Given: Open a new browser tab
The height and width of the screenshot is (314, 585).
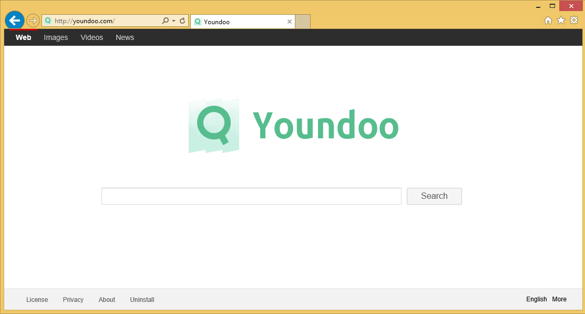Looking at the screenshot, I should (303, 22).
